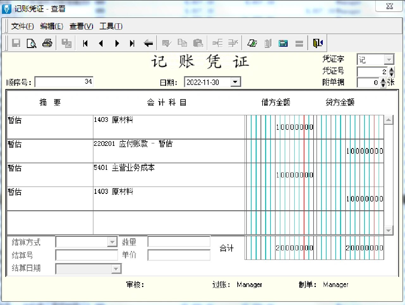Image resolution: width=405 pixels, height=305 pixels.
Task: Click the credit total 20000000
Action: (364, 248)
